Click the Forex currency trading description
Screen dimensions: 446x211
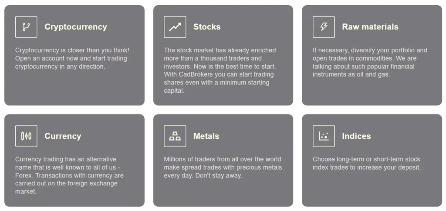coord(70,175)
